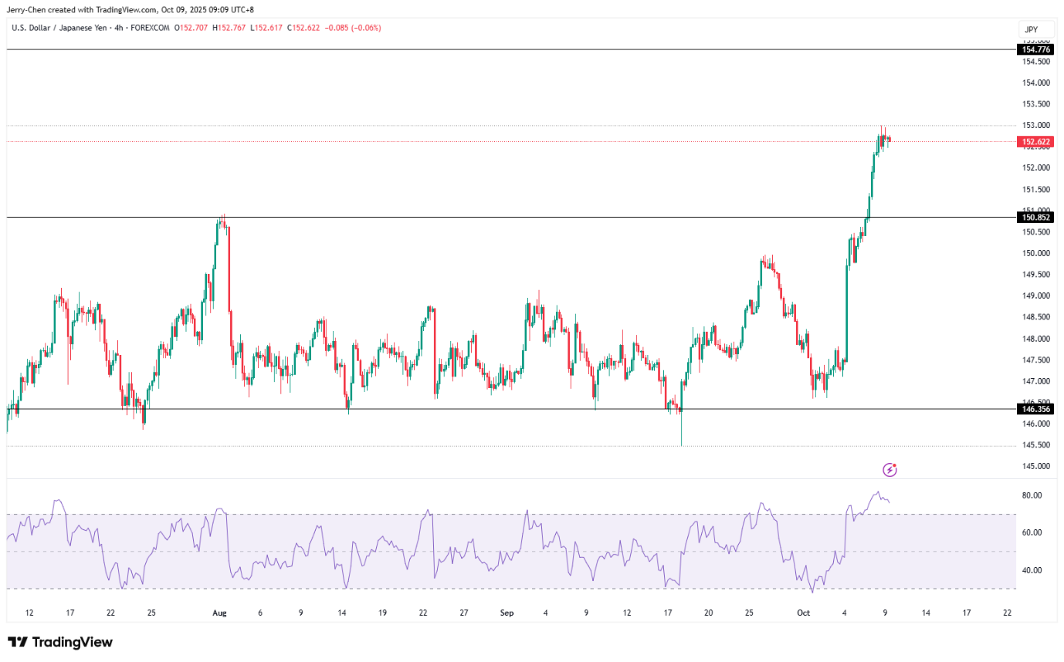Click the TradingView logo at bottom left
Screen dimensions: 1064x662
click(x=60, y=642)
